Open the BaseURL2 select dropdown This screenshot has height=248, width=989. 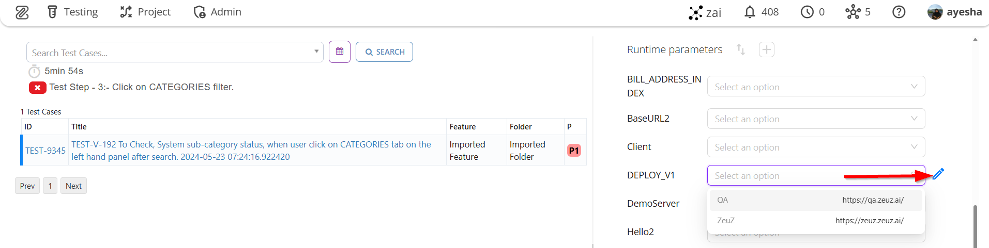click(x=815, y=119)
